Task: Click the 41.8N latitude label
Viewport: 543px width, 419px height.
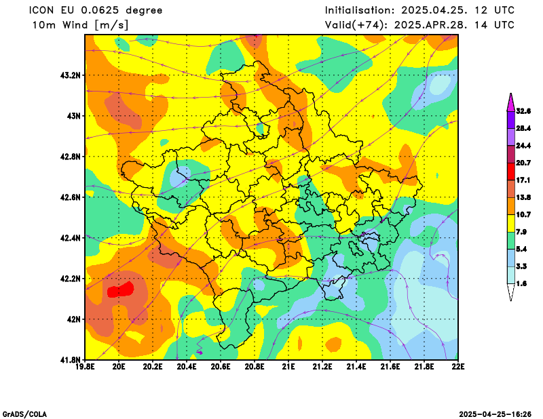Action: (x=71, y=360)
